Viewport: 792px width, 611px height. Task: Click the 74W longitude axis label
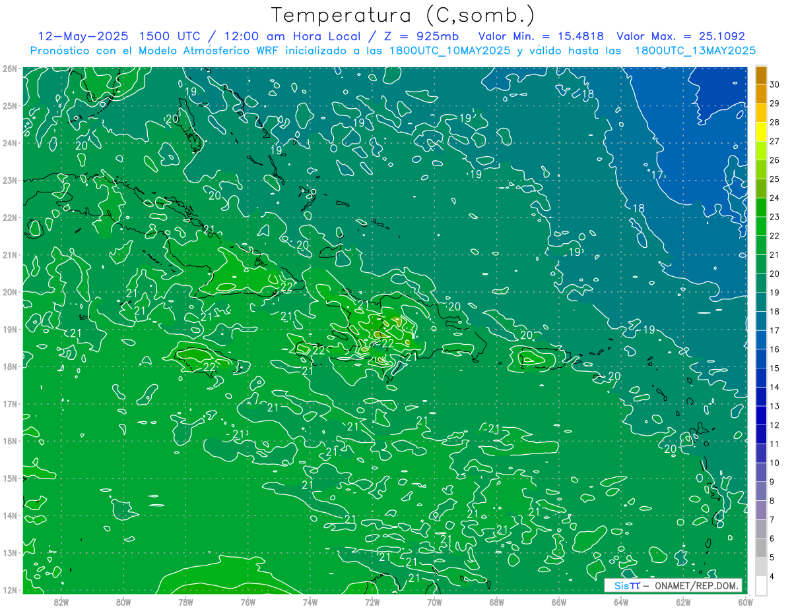point(310,602)
